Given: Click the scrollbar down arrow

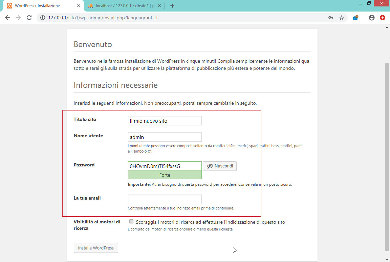Looking at the screenshot, I should (387, 260).
